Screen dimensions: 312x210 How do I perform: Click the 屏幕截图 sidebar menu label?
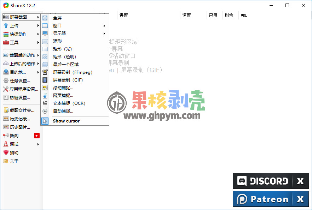click(x=18, y=17)
